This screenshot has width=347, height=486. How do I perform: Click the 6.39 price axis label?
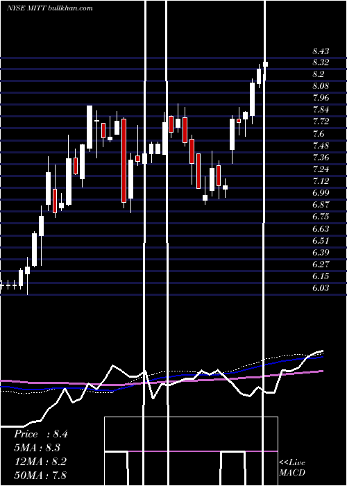coord(321,252)
